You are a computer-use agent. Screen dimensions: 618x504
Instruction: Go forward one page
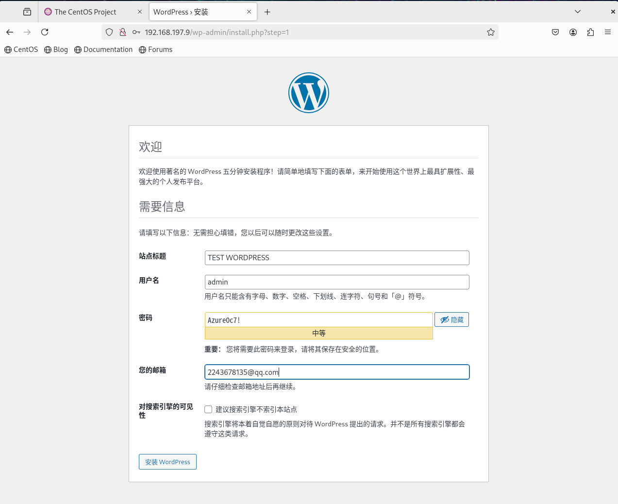point(27,32)
